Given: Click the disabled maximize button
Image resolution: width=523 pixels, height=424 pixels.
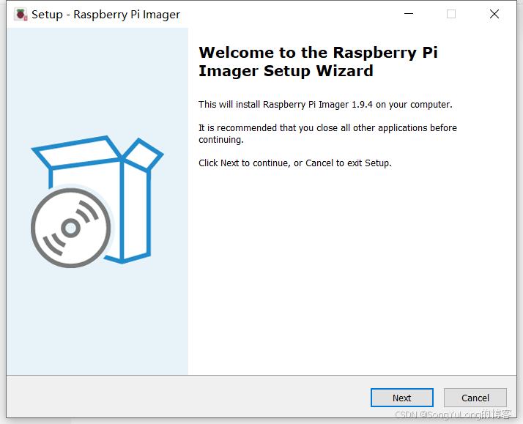Looking at the screenshot, I should coord(451,14).
